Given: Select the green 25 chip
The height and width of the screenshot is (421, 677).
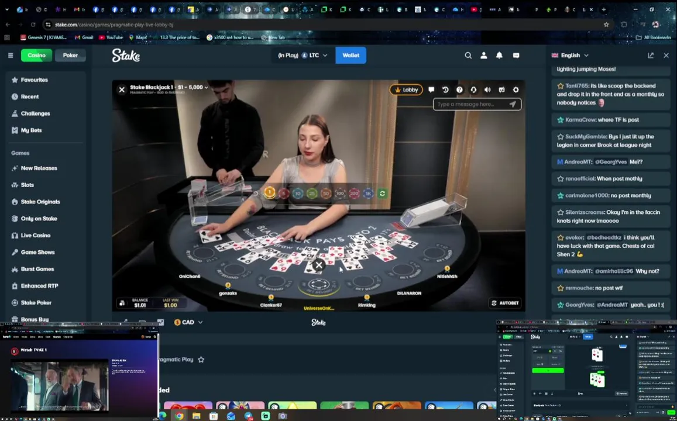Looking at the screenshot, I should (312, 194).
